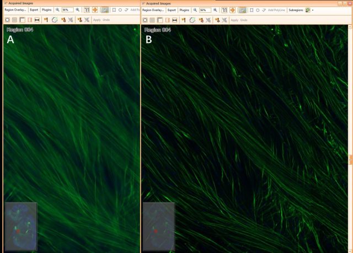Zoom in magnifier in left window
The width and height of the screenshot is (353, 253).
click(x=77, y=10)
